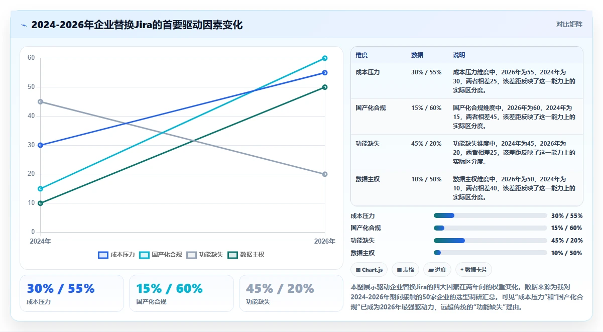Click the 功能缺失 progress bar

491,241
